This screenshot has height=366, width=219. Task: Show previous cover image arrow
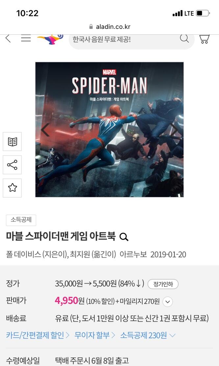click(x=45, y=130)
